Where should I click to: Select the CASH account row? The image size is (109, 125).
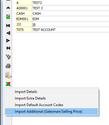coord(62,13)
